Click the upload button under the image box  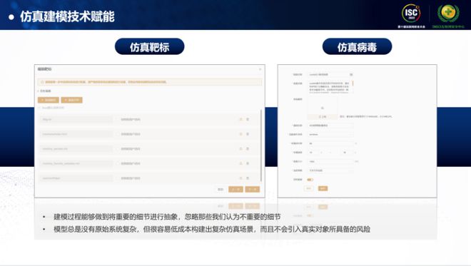point(323,116)
